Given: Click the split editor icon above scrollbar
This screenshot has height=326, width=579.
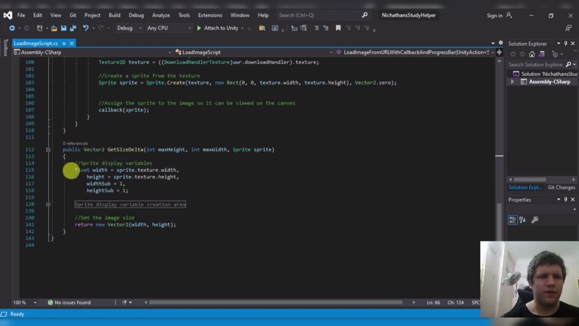Looking at the screenshot, I should coord(499,52).
